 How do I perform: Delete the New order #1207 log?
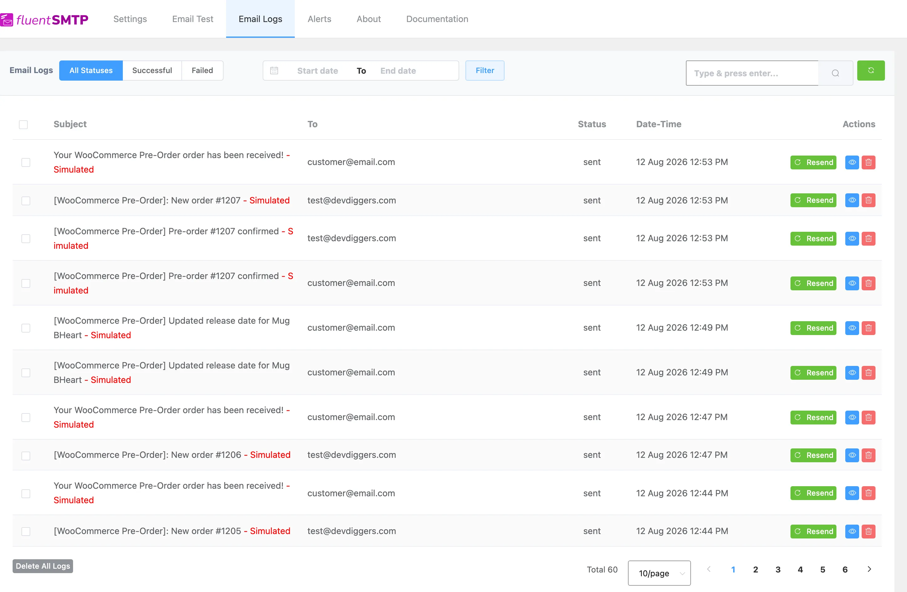tap(869, 200)
